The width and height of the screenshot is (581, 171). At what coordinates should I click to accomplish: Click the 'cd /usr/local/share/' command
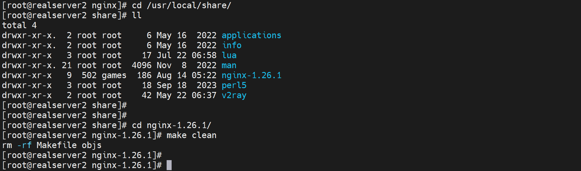[181, 6]
